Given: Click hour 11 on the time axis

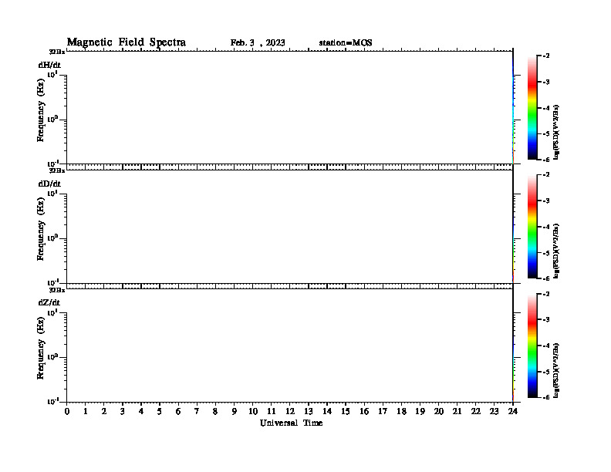Looking at the screenshot, I should 272,412.
